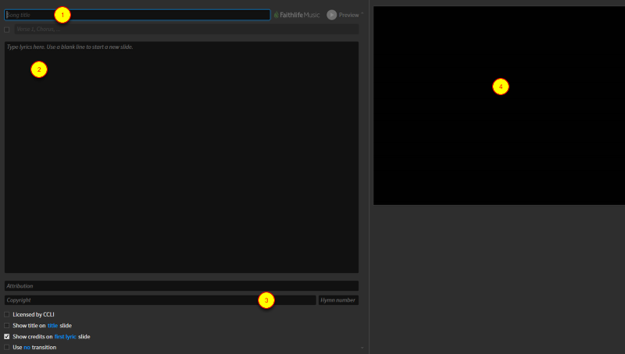This screenshot has width=625, height=354.
Task: Click the Preview button label
Action: click(348, 15)
